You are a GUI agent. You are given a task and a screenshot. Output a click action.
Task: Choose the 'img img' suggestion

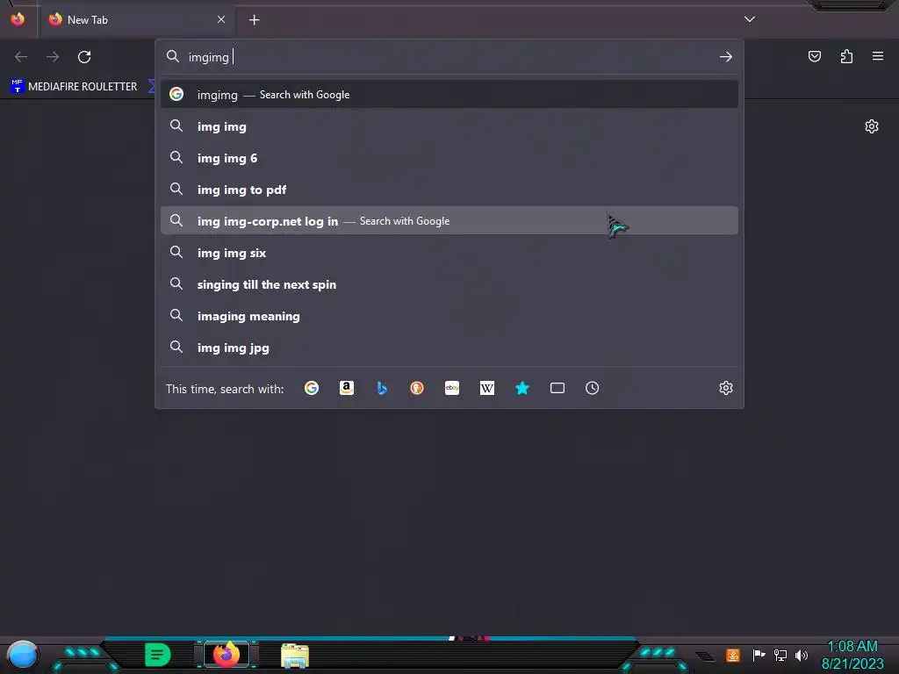point(449,126)
